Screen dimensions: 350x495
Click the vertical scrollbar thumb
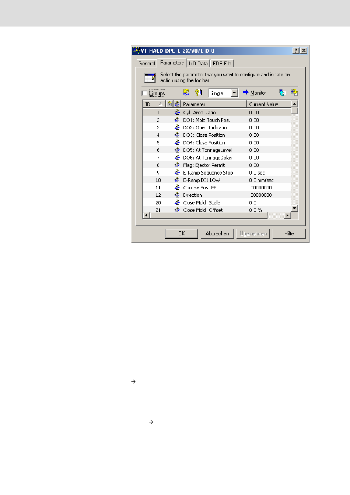294,110
